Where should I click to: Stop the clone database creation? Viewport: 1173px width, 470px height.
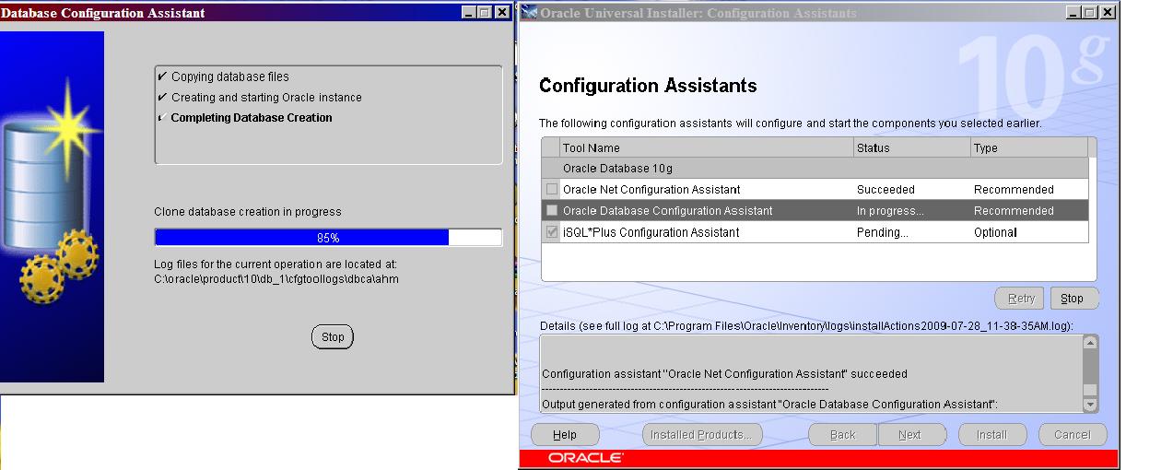point(333,337)
